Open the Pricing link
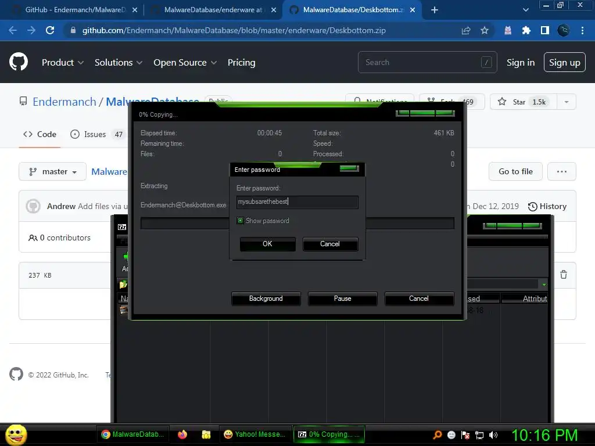This screenshot has width=595, height=446. click(241, 62)
